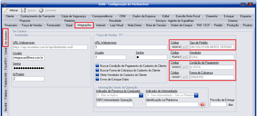257x116 pixels.
Task: Toggle Envio de Estoque Diário option
Action: tap(98, 79)
